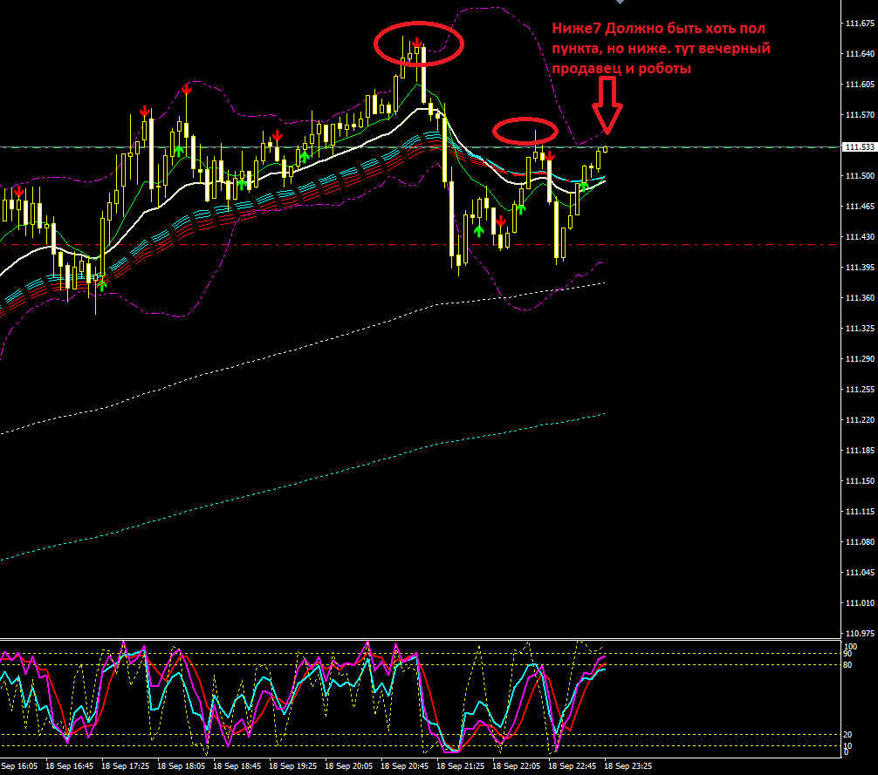Click the Sep 16:05 time axis label
Image resolution: width=878 pixels, height=775 pixels.
tap(19, 766)
